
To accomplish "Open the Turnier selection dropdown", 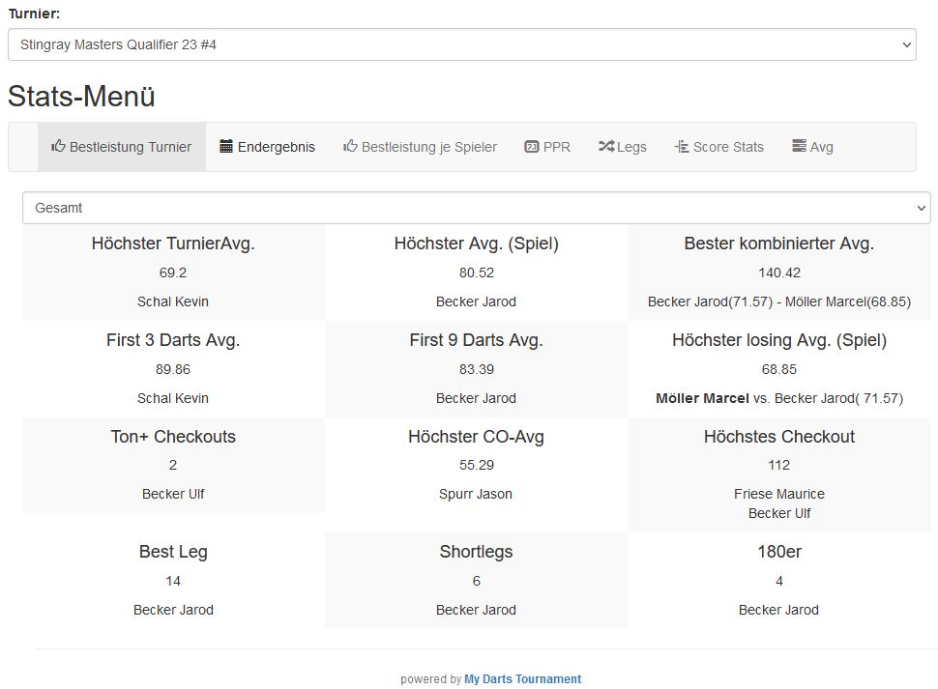I will click(x=461, y=44).
